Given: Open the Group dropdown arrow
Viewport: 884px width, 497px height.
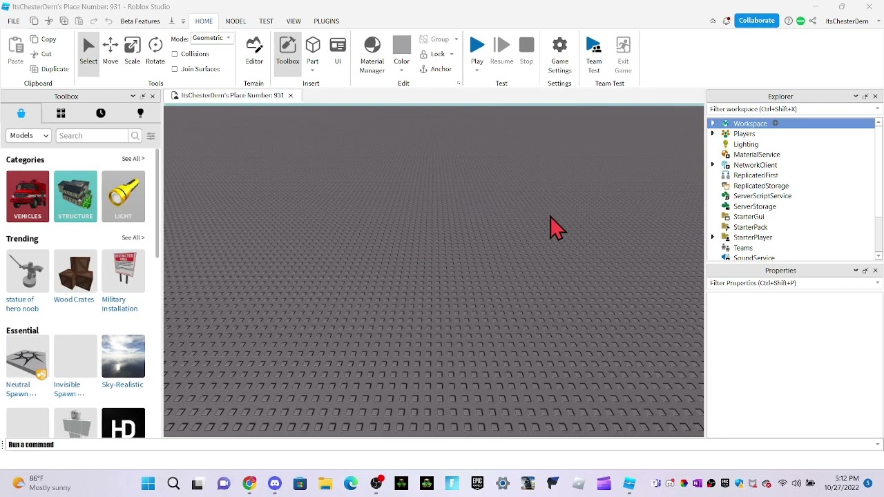Looking at the screenshot, I should (456, 39).
